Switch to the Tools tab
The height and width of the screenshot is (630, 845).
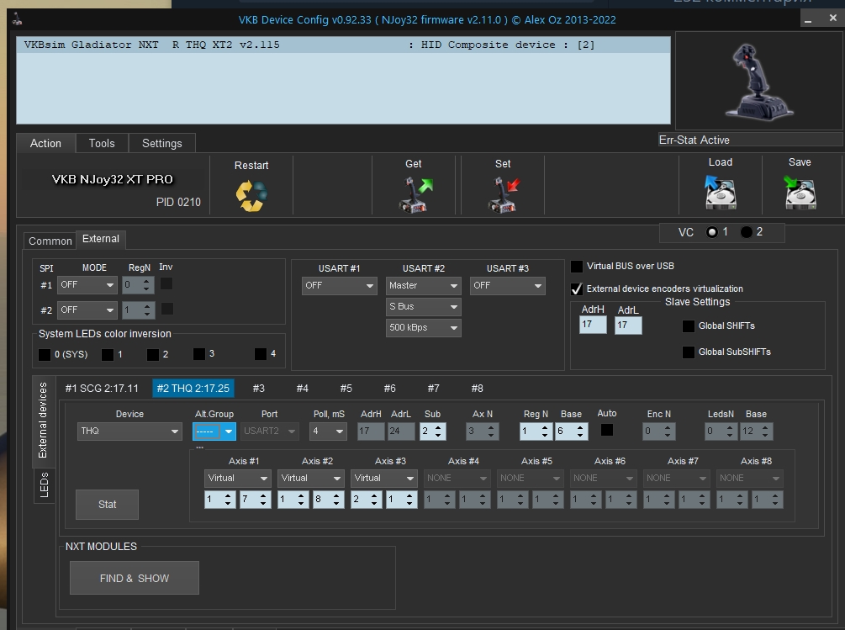102,144
